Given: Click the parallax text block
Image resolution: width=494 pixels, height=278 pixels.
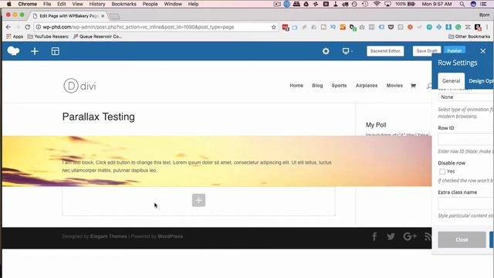Looking at the screenshot, I should point(197,167).
